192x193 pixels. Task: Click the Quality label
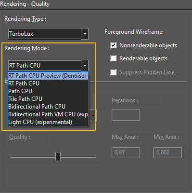click(20, 137)
